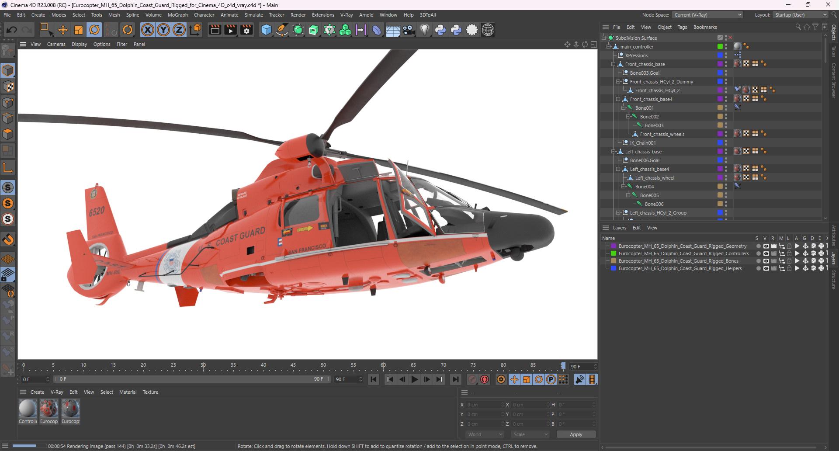Viewport: 839px width, 451px height.
Task: Collapse the Left_chassis_base node
Action: [x=614, y=152]
